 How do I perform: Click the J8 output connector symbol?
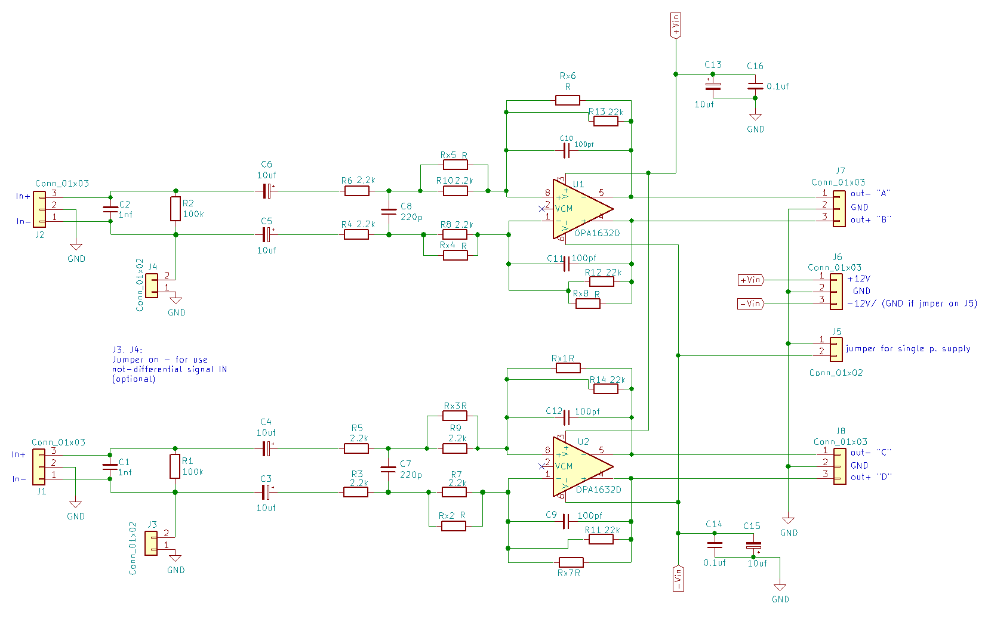(x=839, y=466)
